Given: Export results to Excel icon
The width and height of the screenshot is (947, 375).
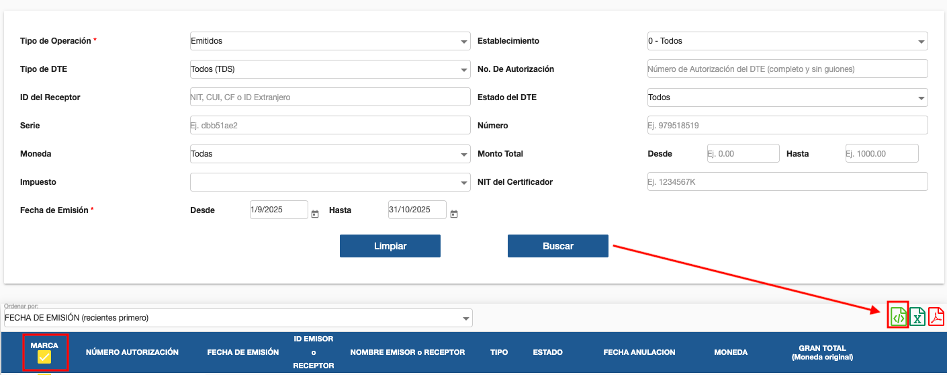Looking at the screenshot, I should 917,317.
